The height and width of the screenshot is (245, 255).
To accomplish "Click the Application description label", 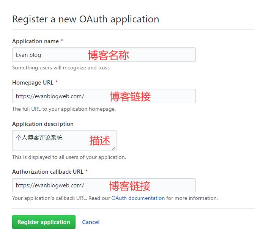I will point(43,124).
